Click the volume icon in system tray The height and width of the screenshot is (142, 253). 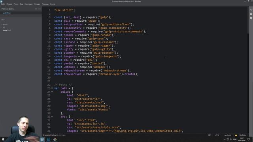(x=231, y=139)
